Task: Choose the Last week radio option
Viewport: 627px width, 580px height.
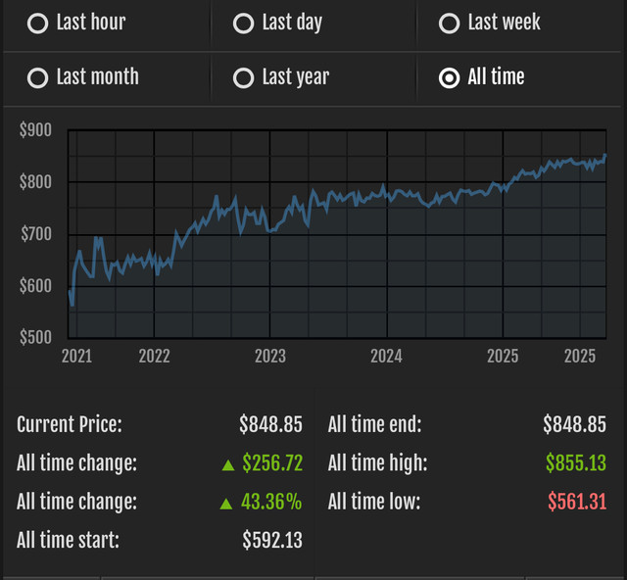Action: coord(449,24)
